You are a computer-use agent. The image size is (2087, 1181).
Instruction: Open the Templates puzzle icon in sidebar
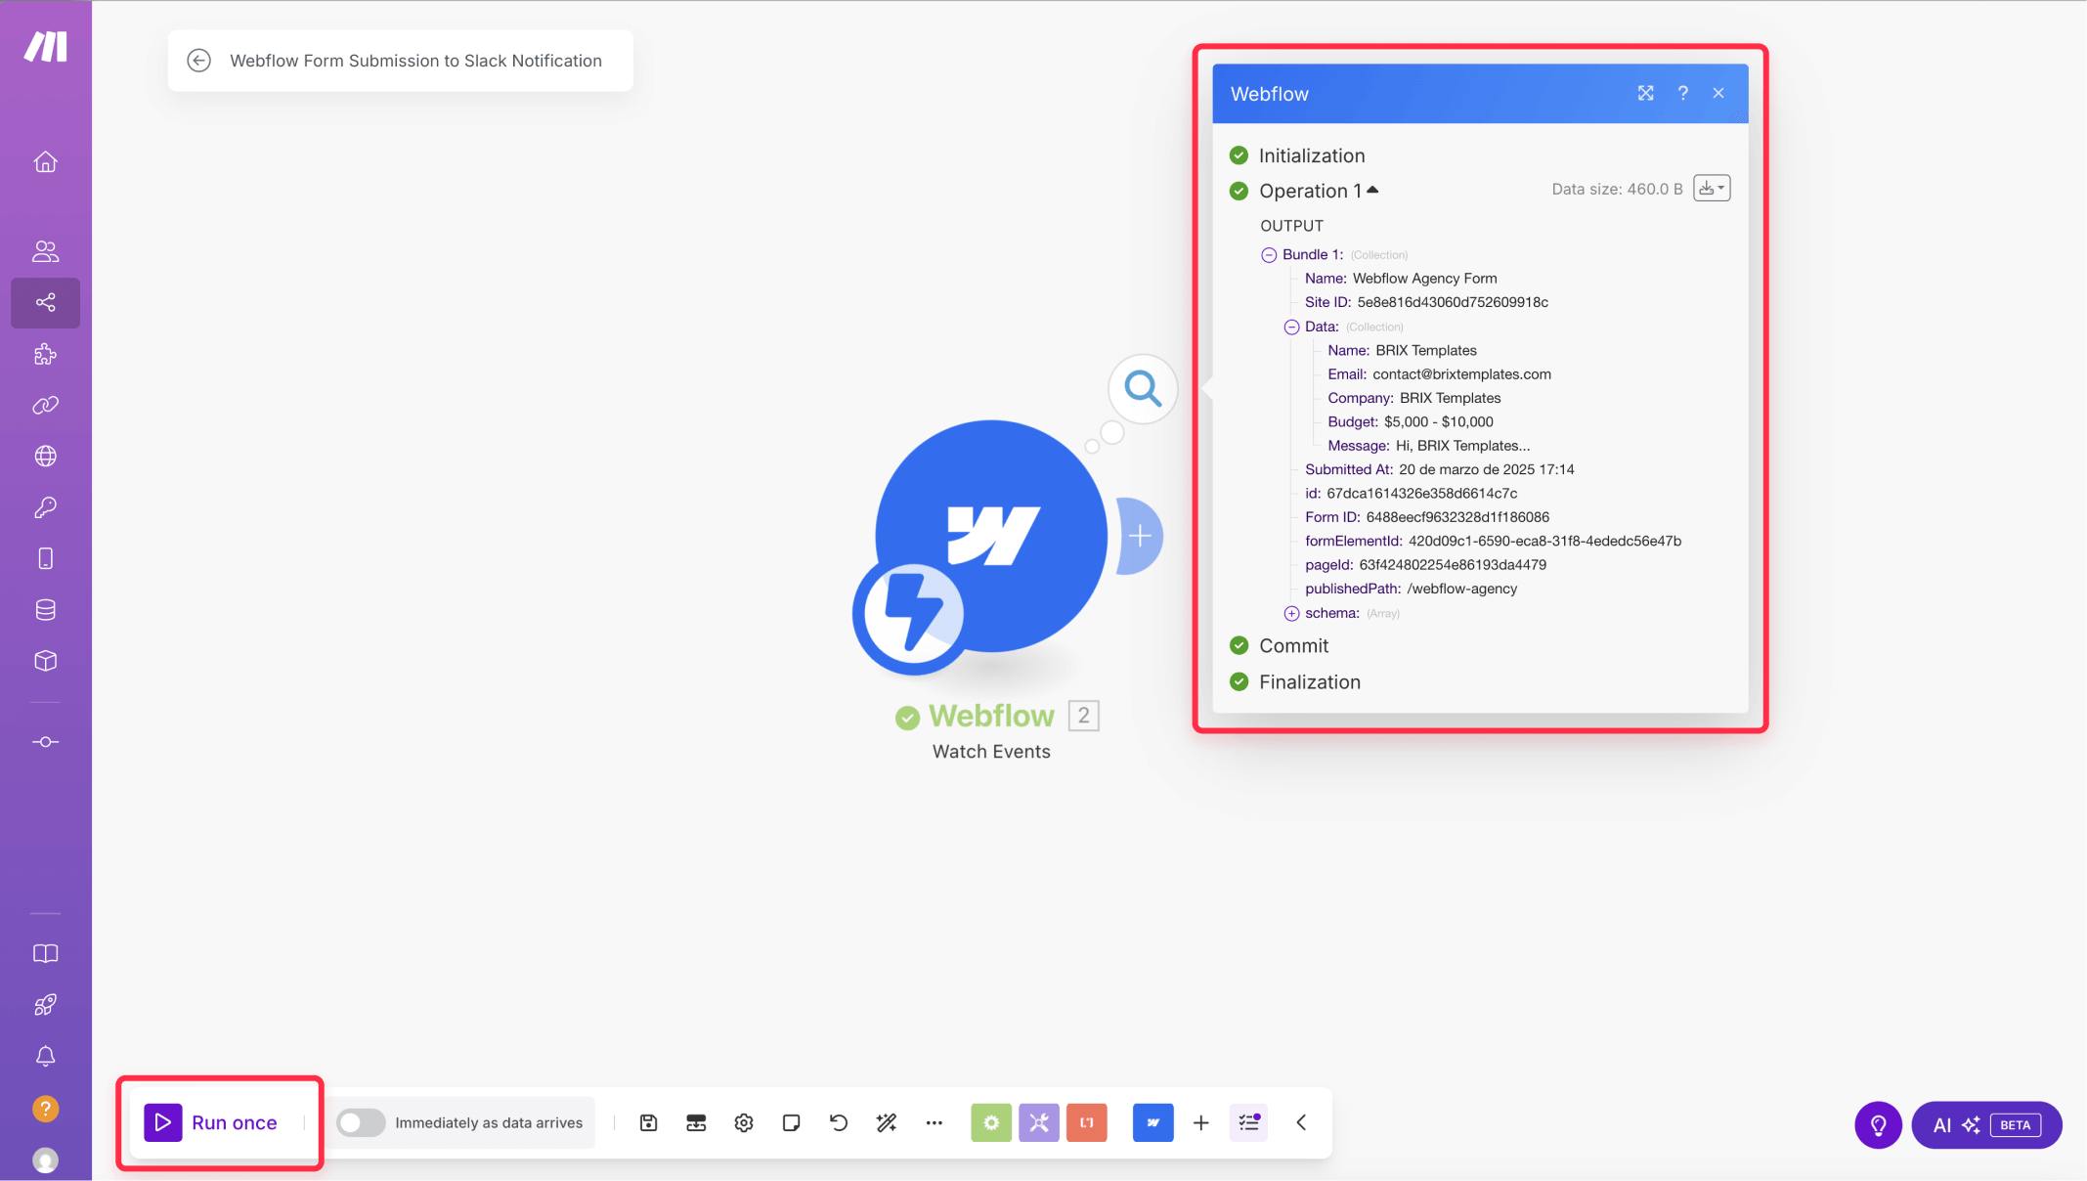[45, 354]
